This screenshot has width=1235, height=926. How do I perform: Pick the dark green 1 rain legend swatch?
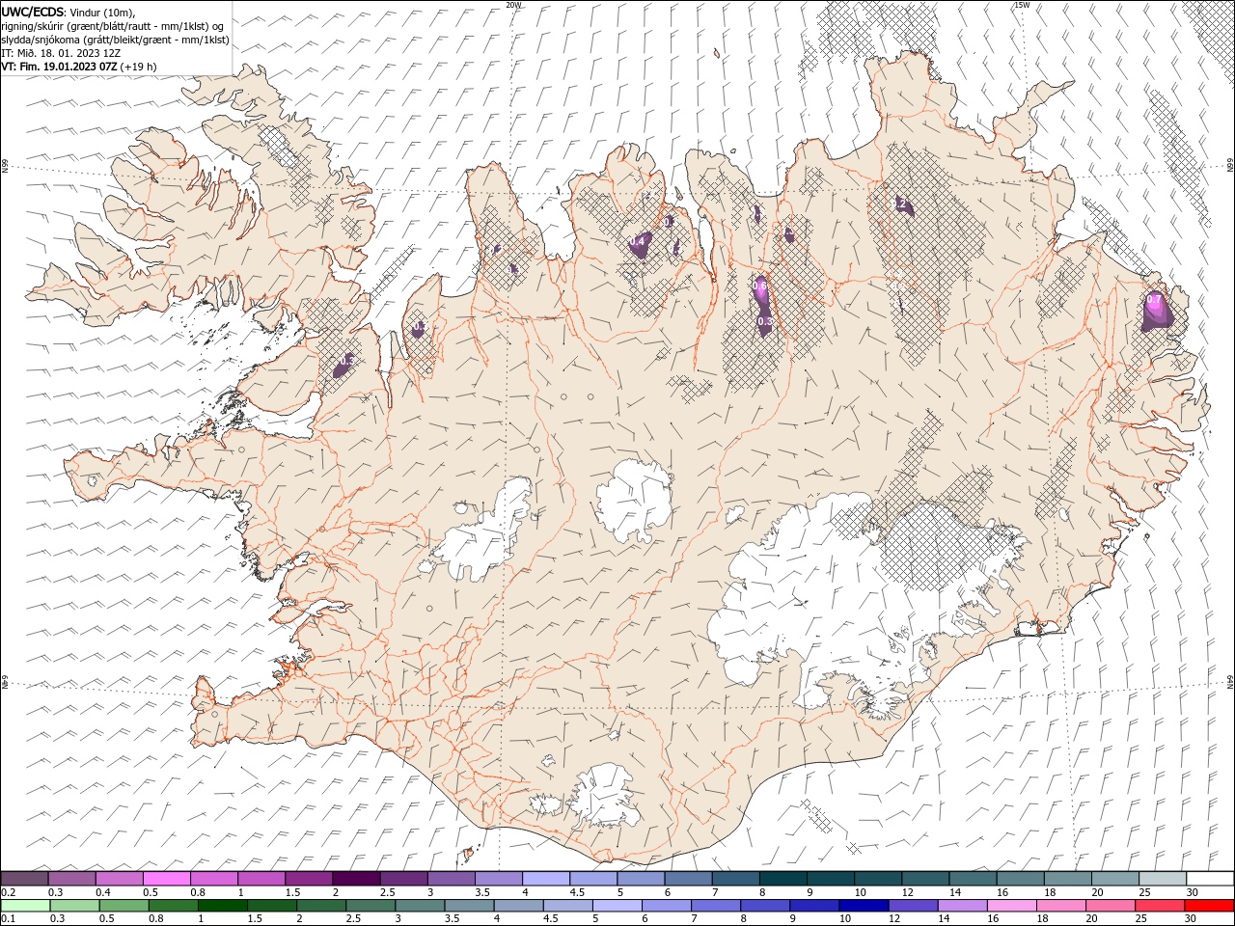[223, 906]
